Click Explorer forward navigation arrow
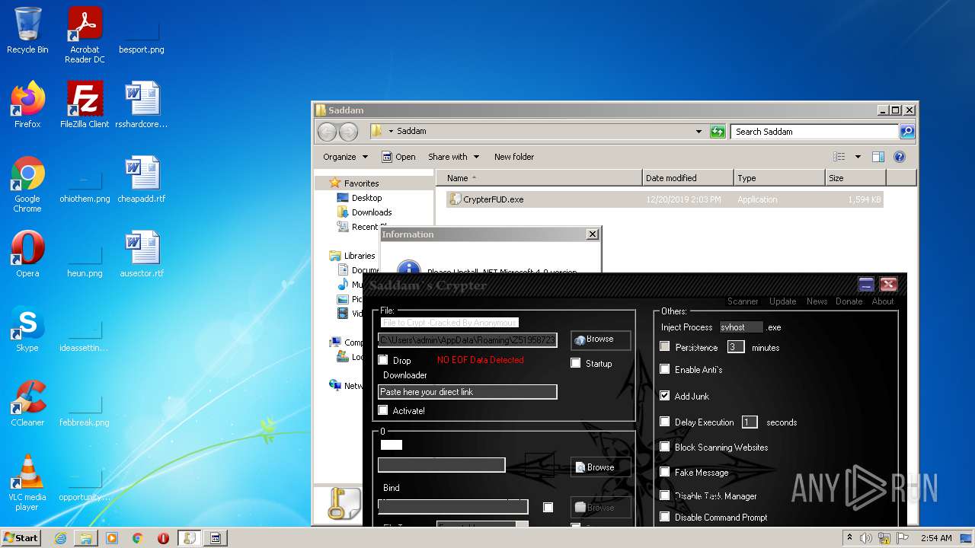This screenshot has width=975, height=548. (348, 132)
